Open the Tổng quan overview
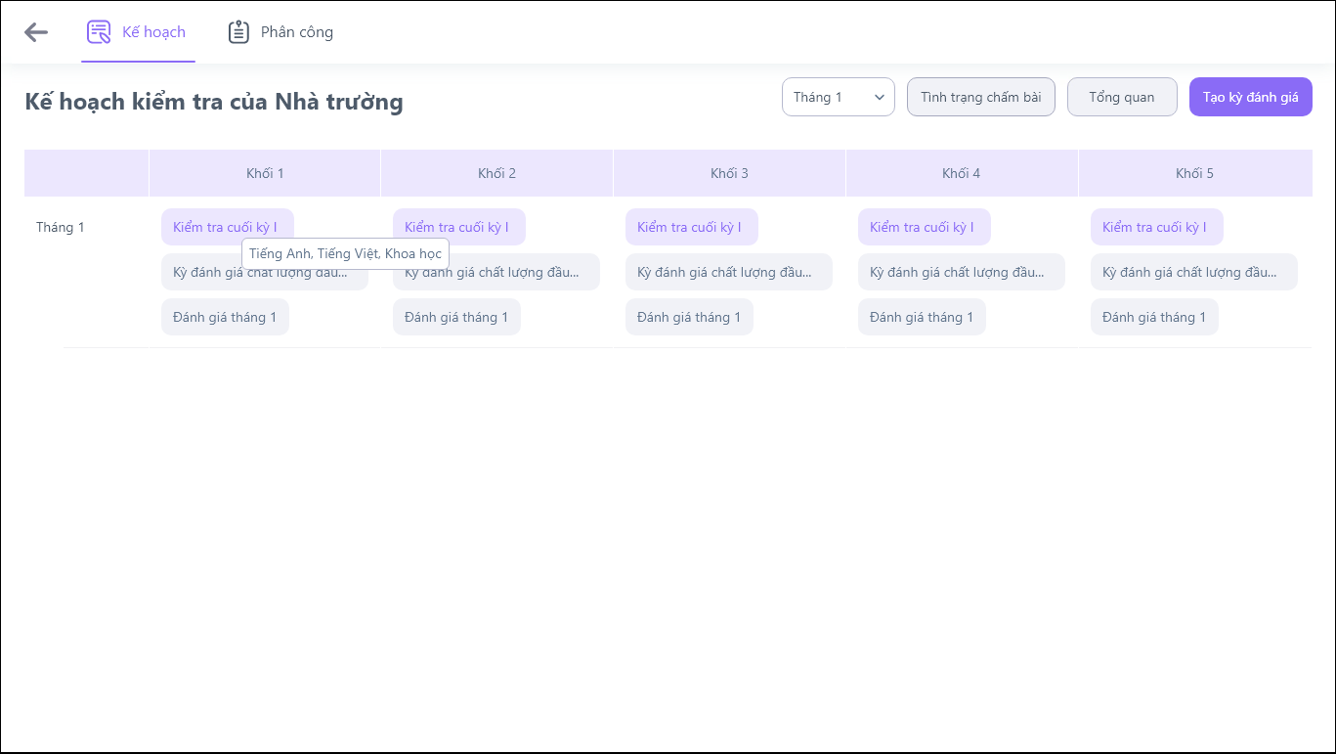This screenshot has height=754, width=1336. 1121,97
